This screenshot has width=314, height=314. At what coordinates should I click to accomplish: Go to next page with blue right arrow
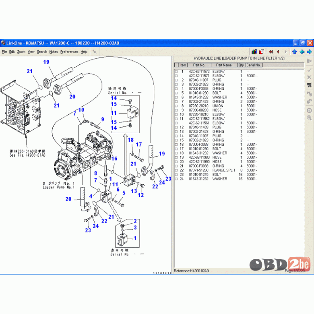click(x=310, y=52)
